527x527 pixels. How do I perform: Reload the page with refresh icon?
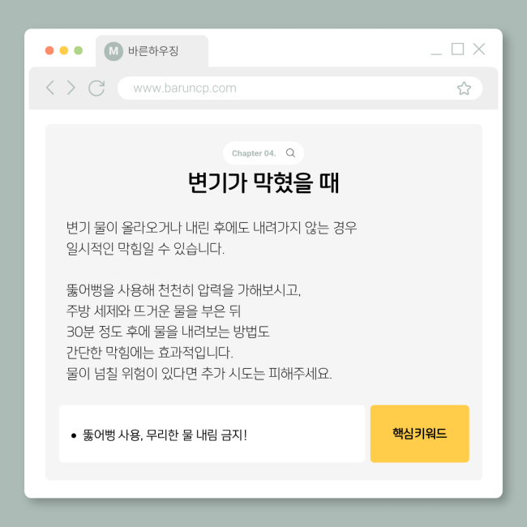point(96,88)
